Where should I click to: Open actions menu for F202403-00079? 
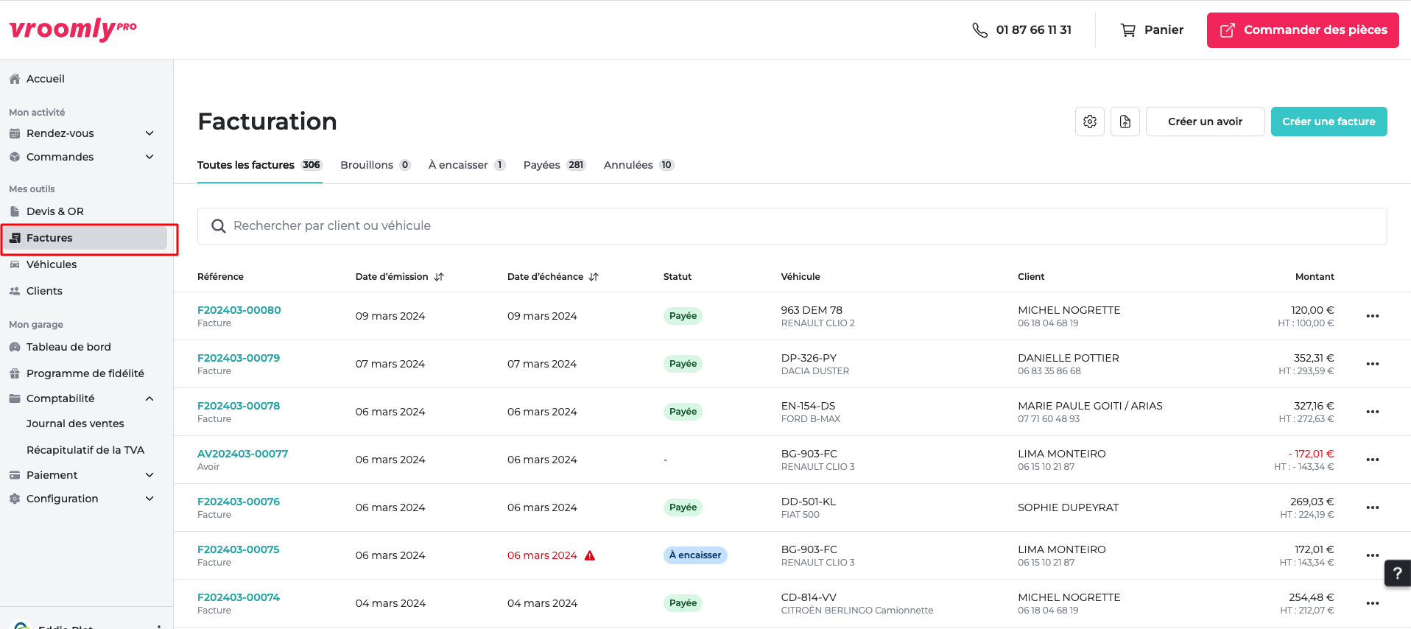pyautogui.click(x=1373, y=364)
